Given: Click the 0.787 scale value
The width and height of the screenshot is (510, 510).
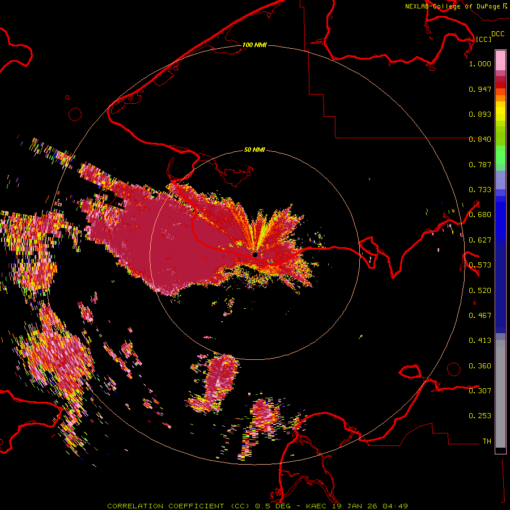Looking at the screenshot, I should tap(480, 164).
